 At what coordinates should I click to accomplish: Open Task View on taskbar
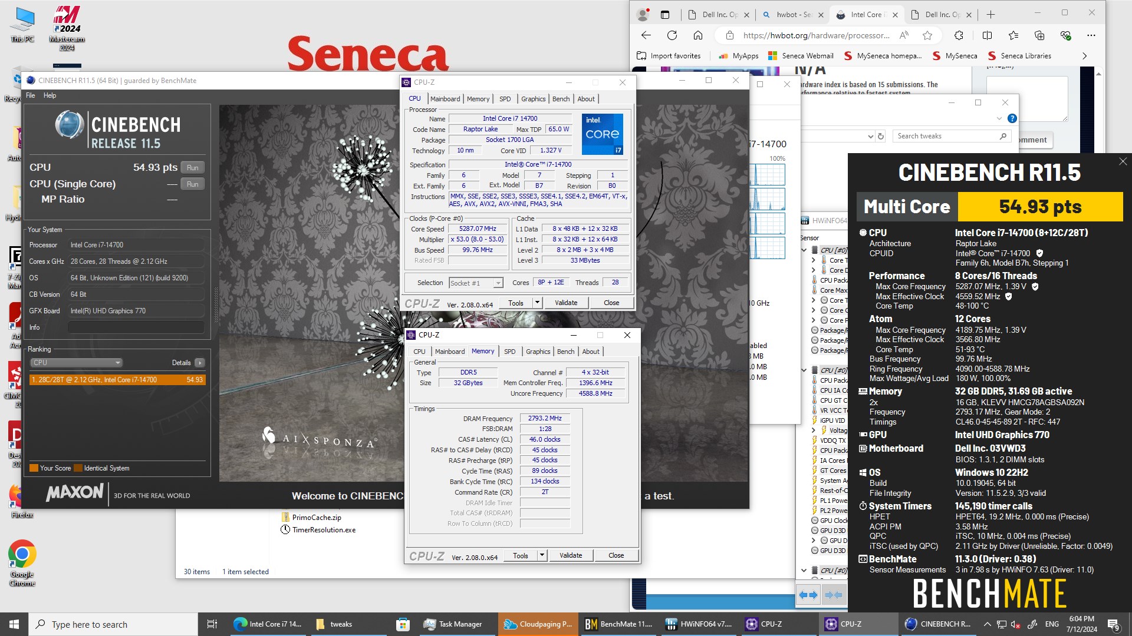[x=212, y=624]
